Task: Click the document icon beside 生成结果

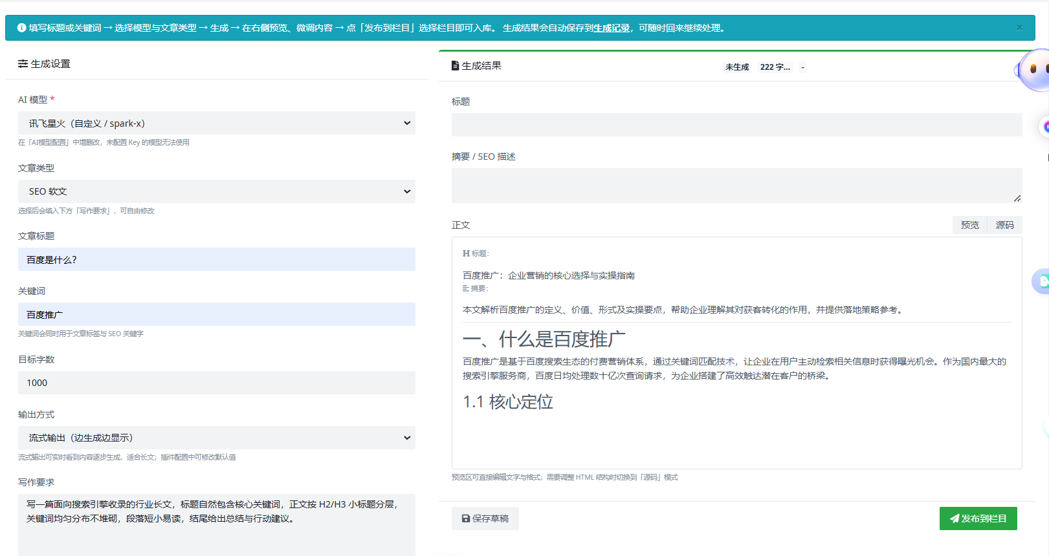Action: coord(456,66)
